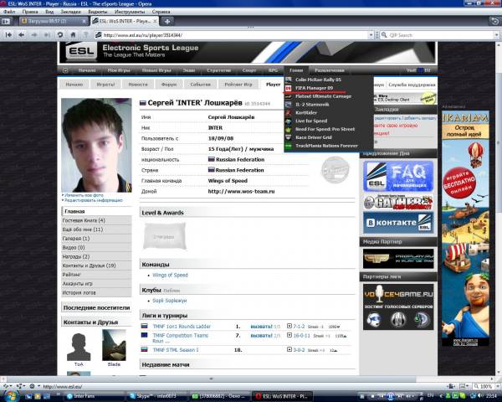This screenshot has width=502, height=402.
Task: Reload the page with the refresh icon
Action: [60, 34]
